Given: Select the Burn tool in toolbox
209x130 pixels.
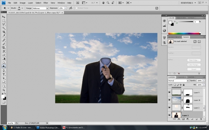Looking at the screenshot, I should point(3,66).
